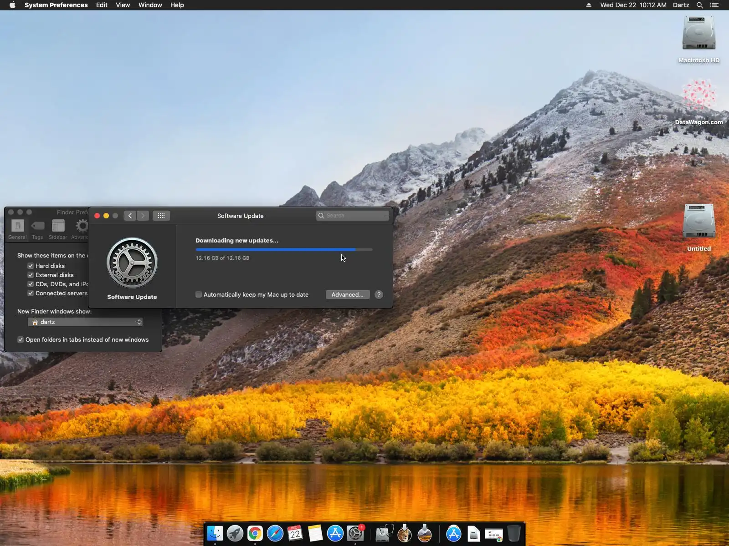729x546 pixels.
Task: Open the macOS Lion installer in Dock
Action: coord(404,533)
